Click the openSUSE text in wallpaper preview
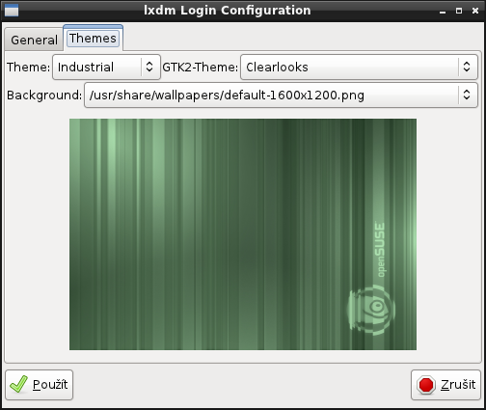486x410 pixels. [x=380, y=249]
